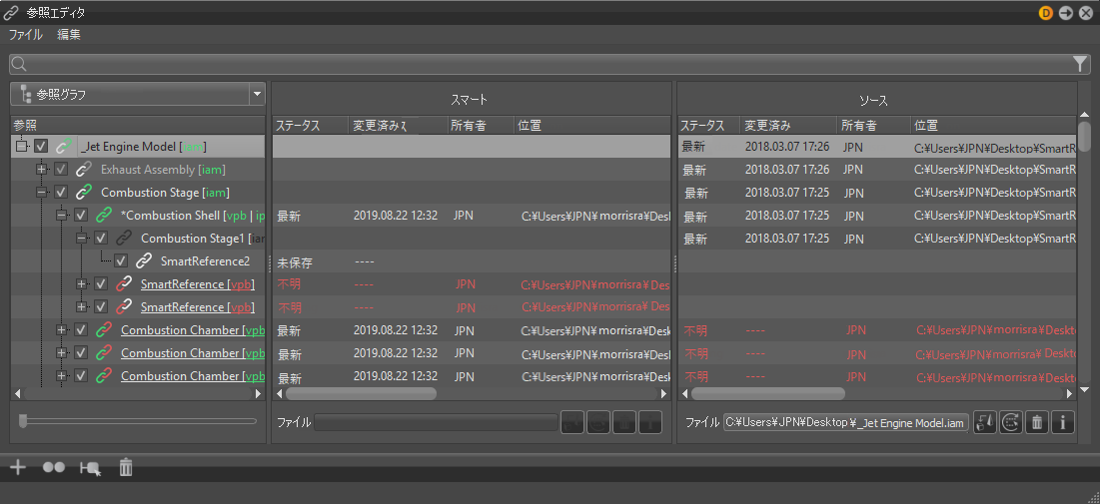Click the スマート panel header
The image size is (1100, 504).
point(469,100)
